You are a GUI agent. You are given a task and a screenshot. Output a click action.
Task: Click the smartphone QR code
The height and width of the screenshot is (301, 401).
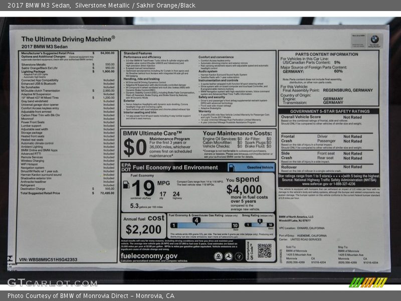265,250
